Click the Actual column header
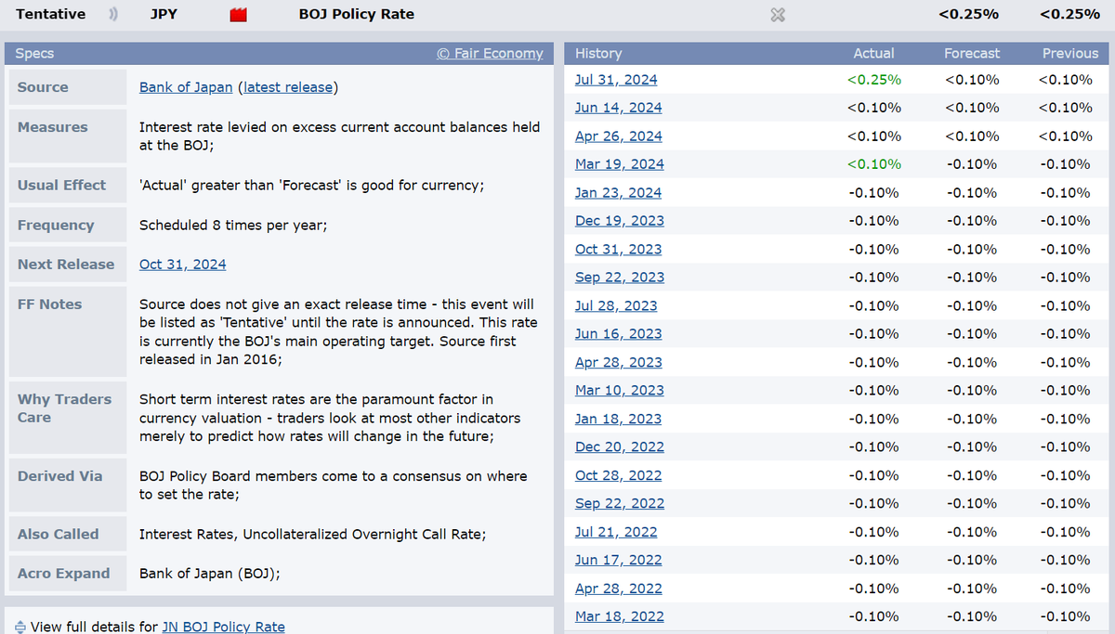This screenshot has width=1115, height=634. click(873, 54)
